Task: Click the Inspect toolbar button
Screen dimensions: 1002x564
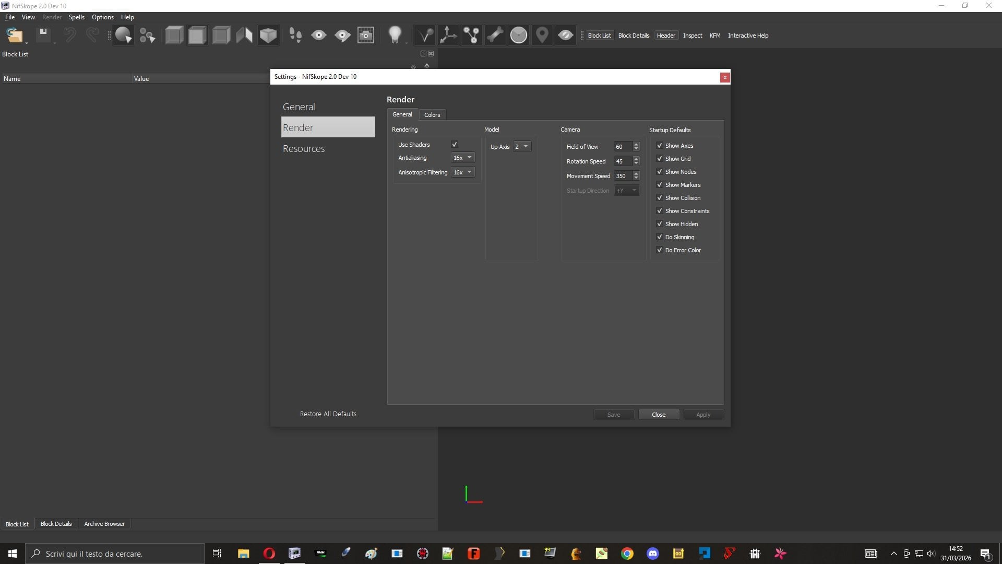Action: click(x=693, y=36)
